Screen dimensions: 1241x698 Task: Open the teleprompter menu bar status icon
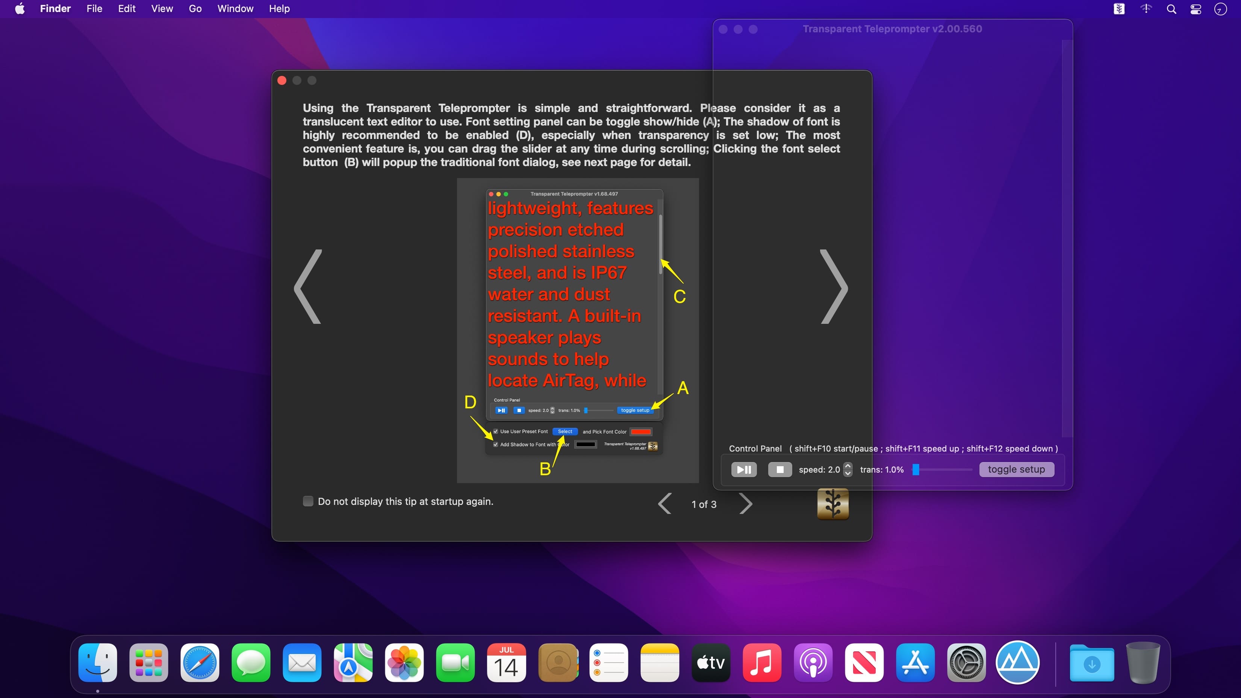1119,9
